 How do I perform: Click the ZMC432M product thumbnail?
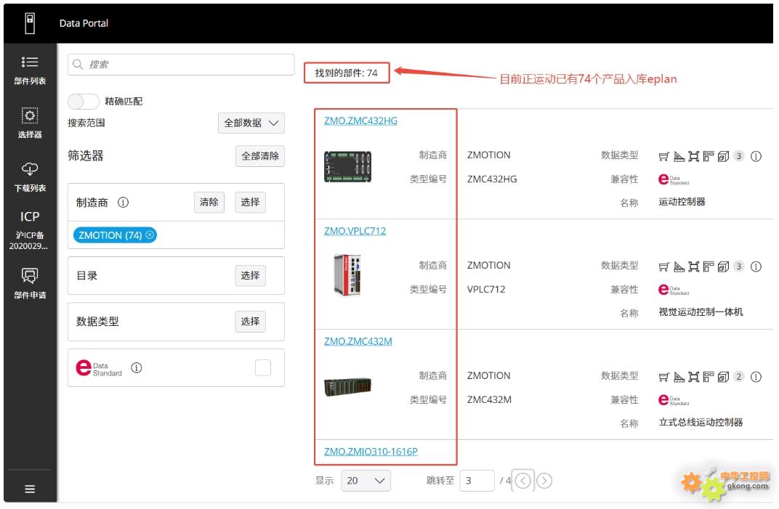348,387
